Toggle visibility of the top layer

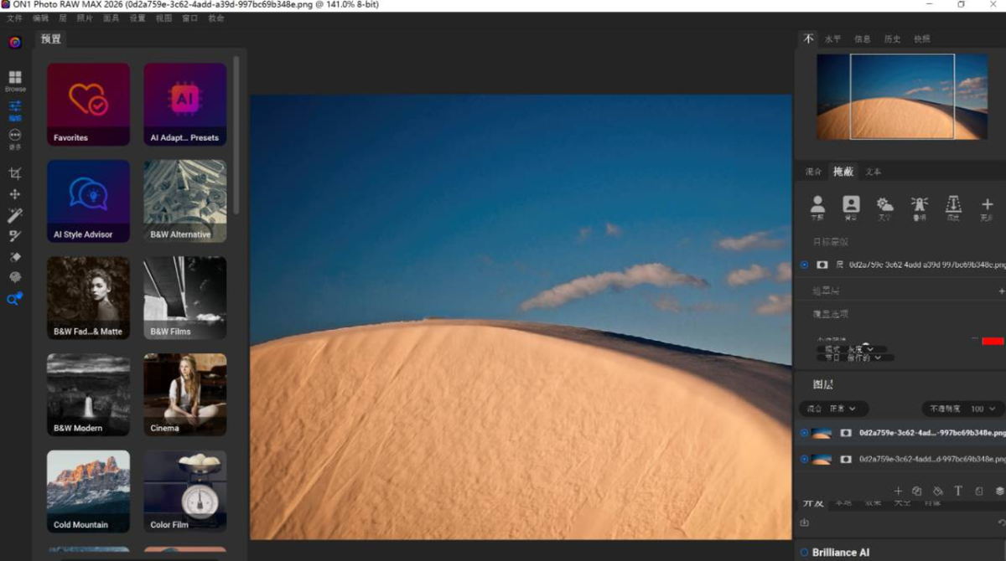pyautogui.click(x=804, y=433)
